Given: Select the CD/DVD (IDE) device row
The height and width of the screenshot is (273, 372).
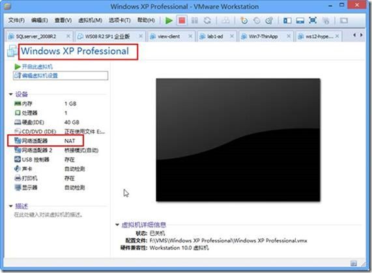Looking at the screenshot, I should click(x=60, y=132).
